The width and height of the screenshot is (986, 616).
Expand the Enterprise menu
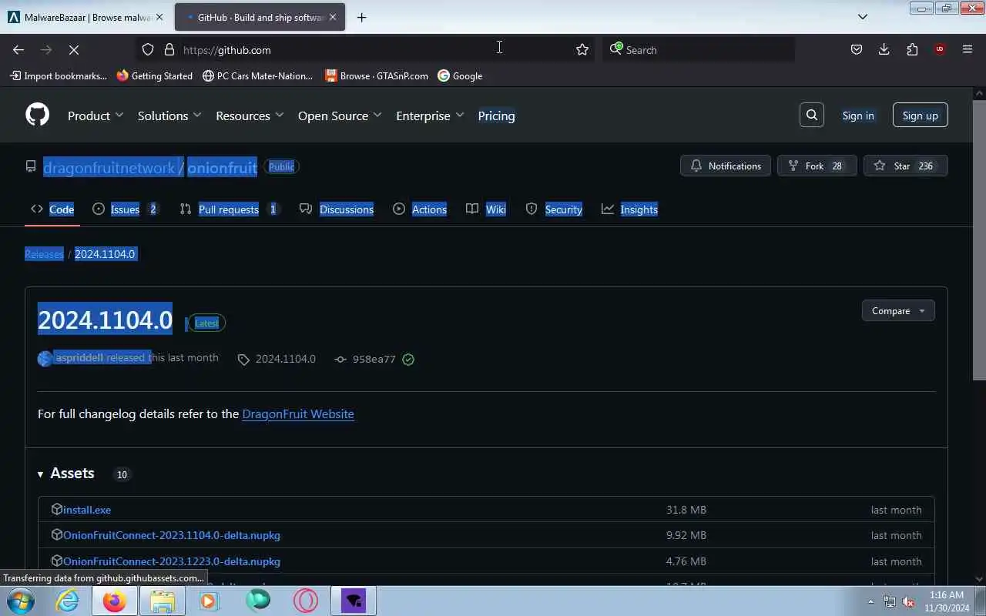pyautogui.click(x=430, y=115)
